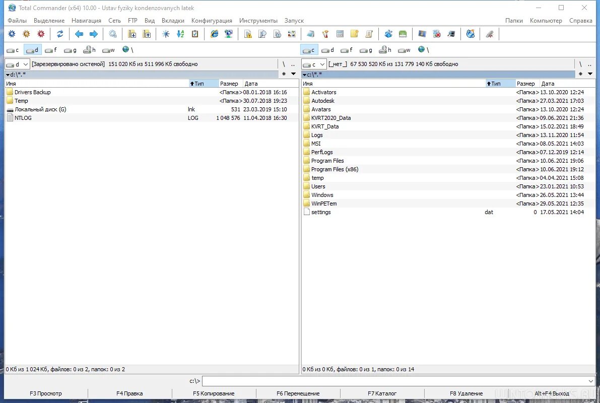Open command line history dropdown arrow
Viewport: 600px width, 403px height.
[x=591, y=381]
